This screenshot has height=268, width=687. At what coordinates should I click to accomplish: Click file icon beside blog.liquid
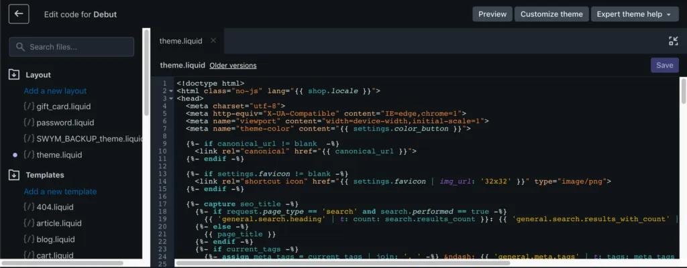coord(29,240)
